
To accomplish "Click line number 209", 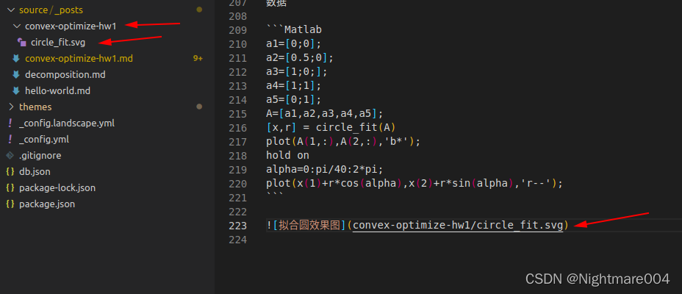I will click(237, 30).
